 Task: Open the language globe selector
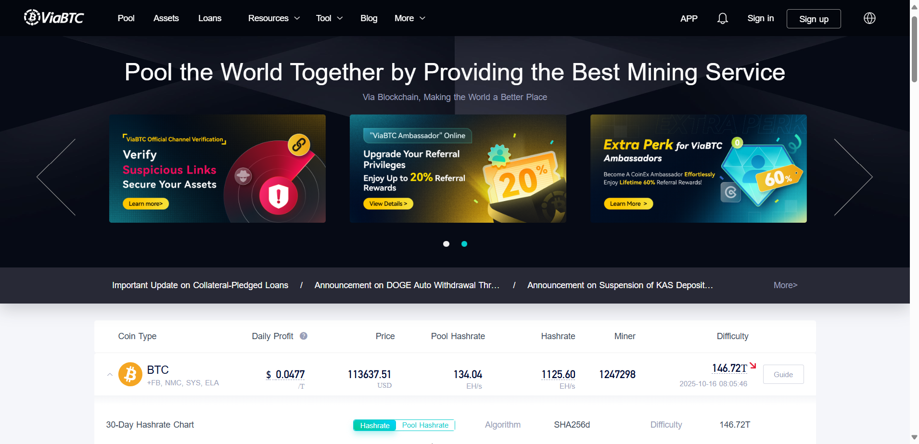[869, 18]
